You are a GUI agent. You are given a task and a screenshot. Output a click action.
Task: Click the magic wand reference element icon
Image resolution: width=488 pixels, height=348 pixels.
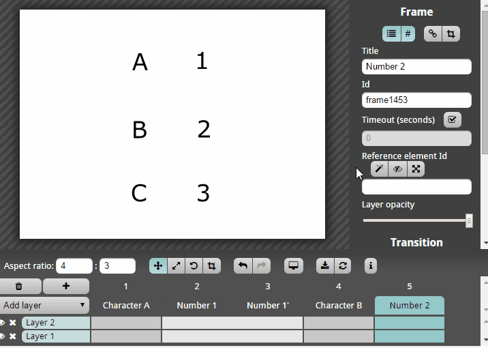click(380, 169)
